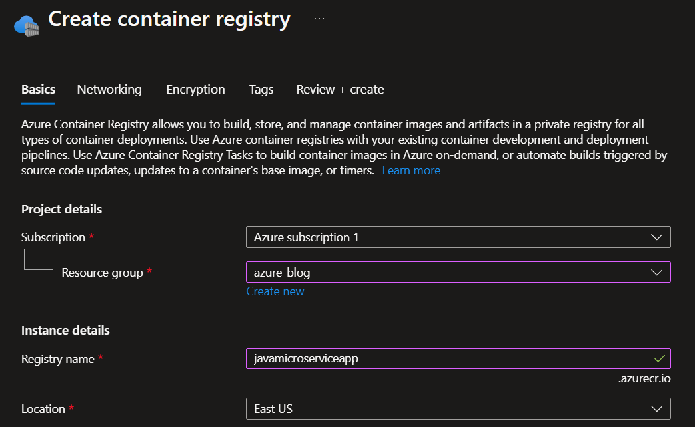Image resolution: width=695 pixels, height=427 pixels.
Task: Go to the Encryption tab
Action: [x=195, y=89]
